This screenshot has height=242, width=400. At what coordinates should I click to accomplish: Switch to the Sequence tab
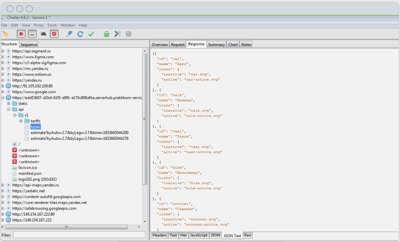click(x=29, y=45)
